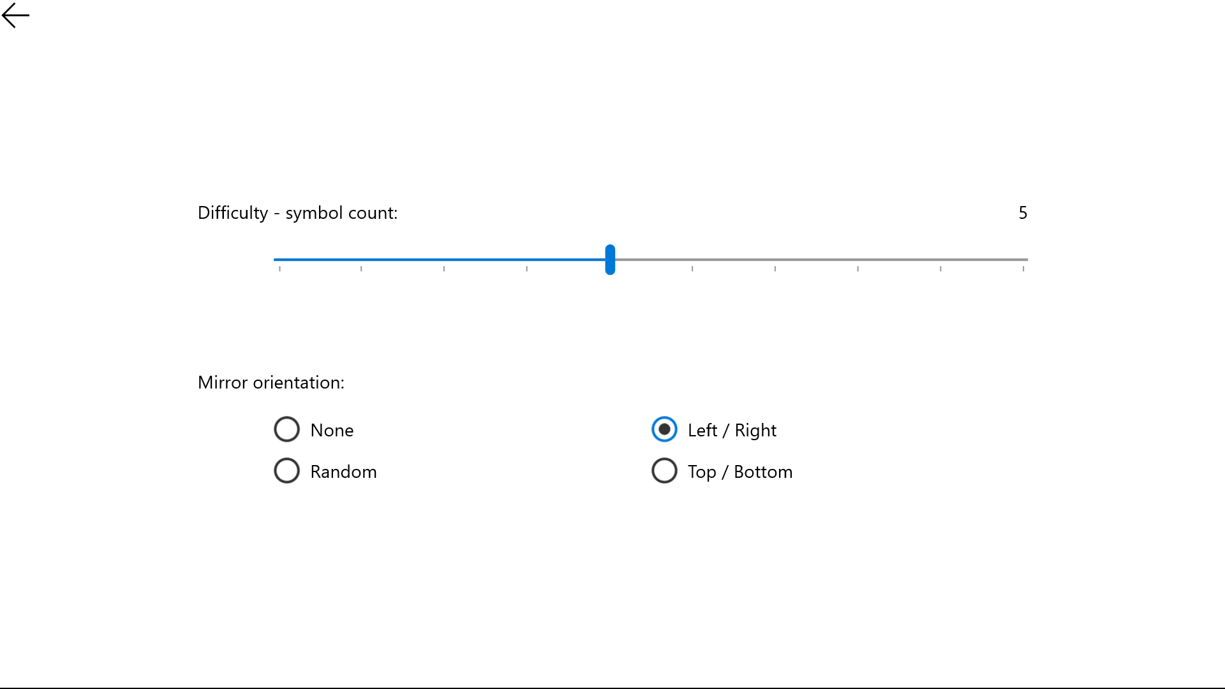The image size is (1225, 689).
Task: Click the back arrow icon
Action: pyautogui.click(x=15, y=15)
